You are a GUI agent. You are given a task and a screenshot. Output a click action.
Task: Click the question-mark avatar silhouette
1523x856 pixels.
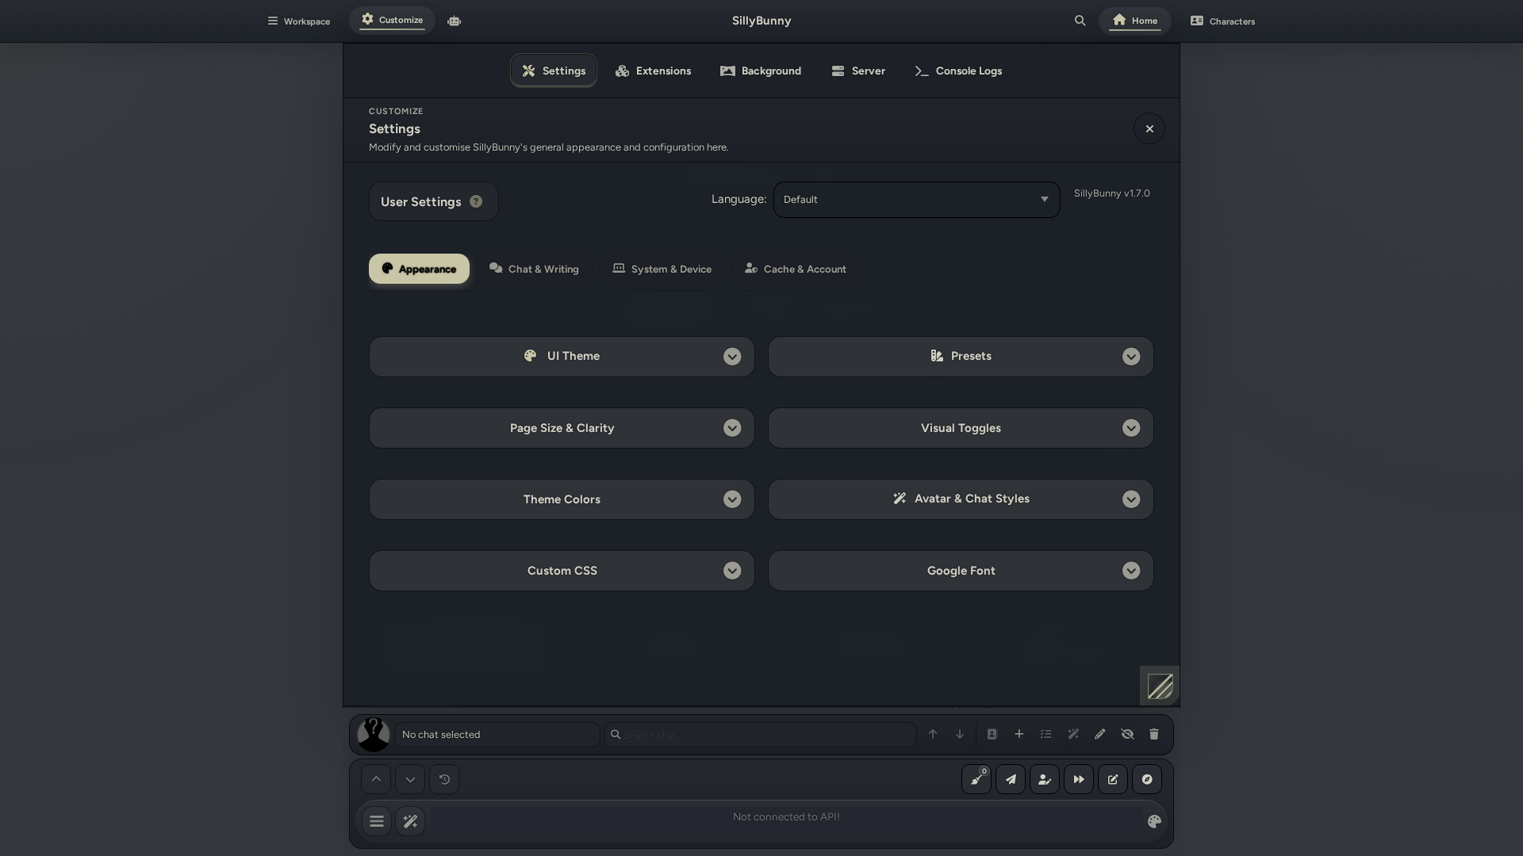click(x=374, y=735)
